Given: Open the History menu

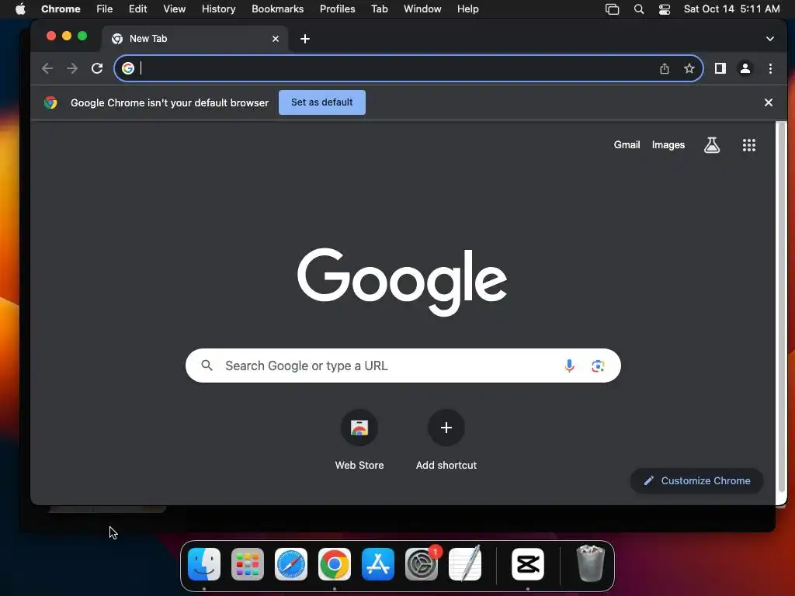Looking at the screenshot, I should 218,9.
